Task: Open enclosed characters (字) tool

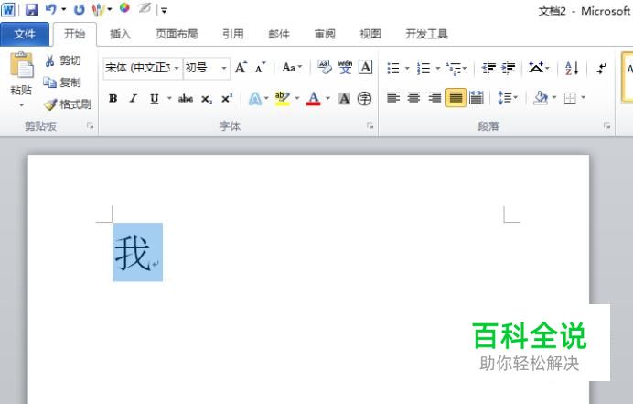Action: pyautogui.click(x=365, y=98)
